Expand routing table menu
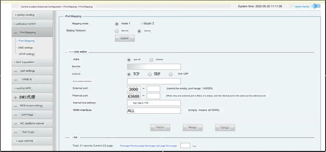 tap(32, 88)
